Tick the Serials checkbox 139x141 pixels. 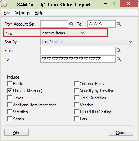coord(10,119)
